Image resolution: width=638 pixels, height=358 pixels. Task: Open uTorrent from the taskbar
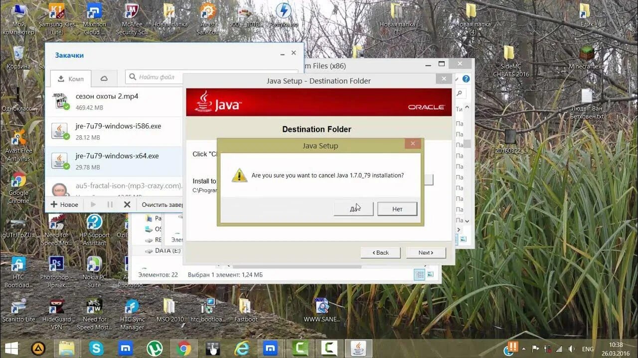155,349
